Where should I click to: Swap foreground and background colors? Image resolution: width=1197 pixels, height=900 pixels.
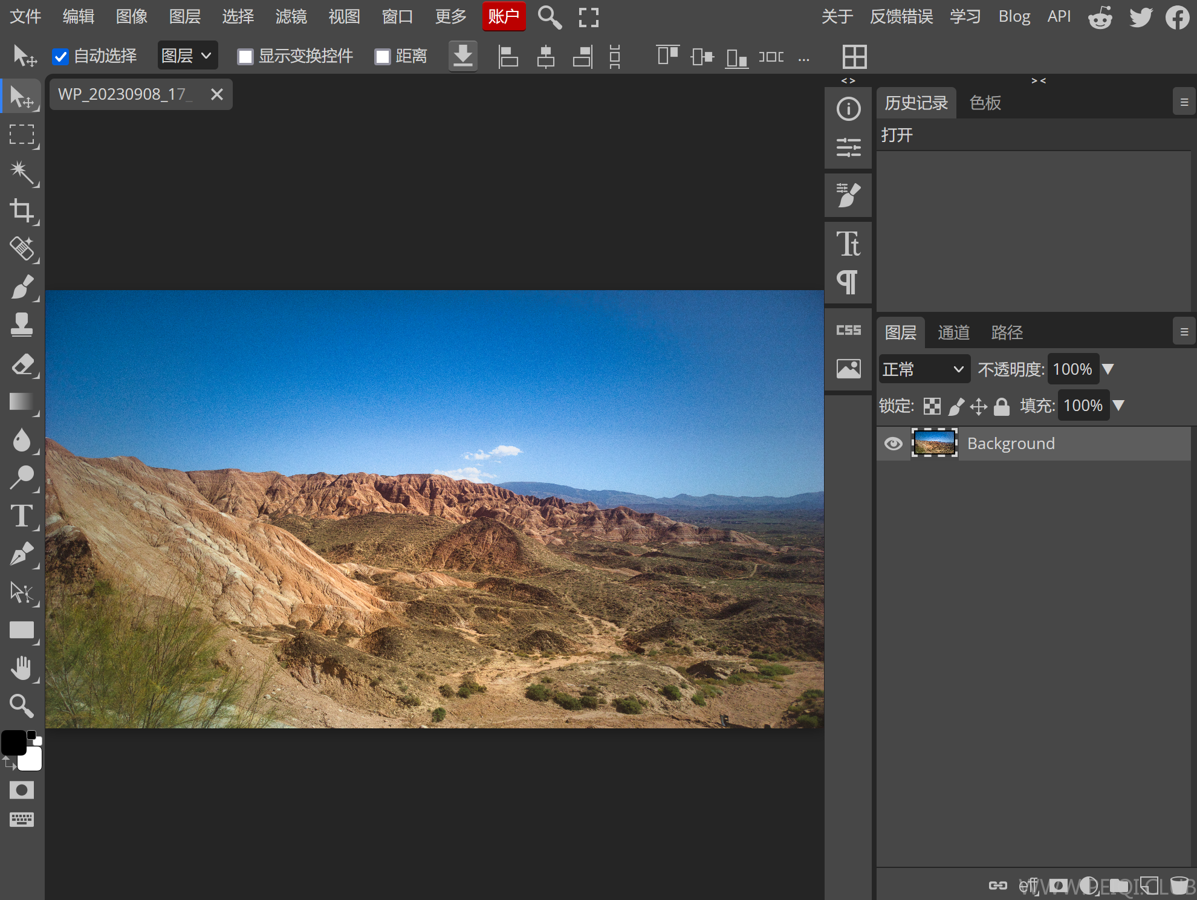tap(8, 764)
